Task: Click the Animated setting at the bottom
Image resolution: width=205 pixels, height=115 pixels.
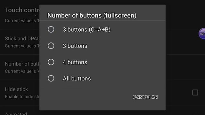Action: (16, 113)
